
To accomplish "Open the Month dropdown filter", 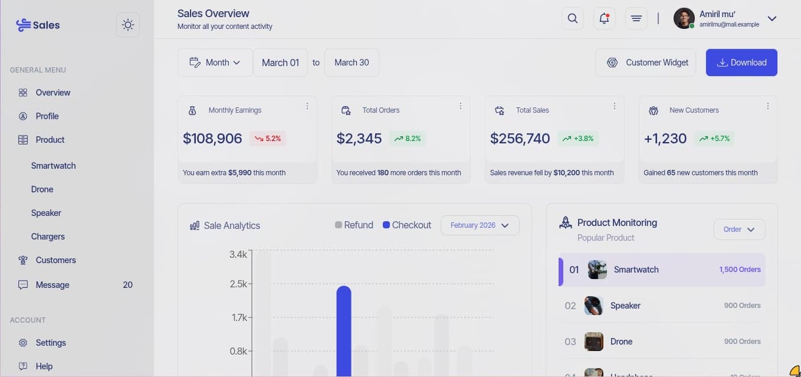I will (x=215, y=62).
